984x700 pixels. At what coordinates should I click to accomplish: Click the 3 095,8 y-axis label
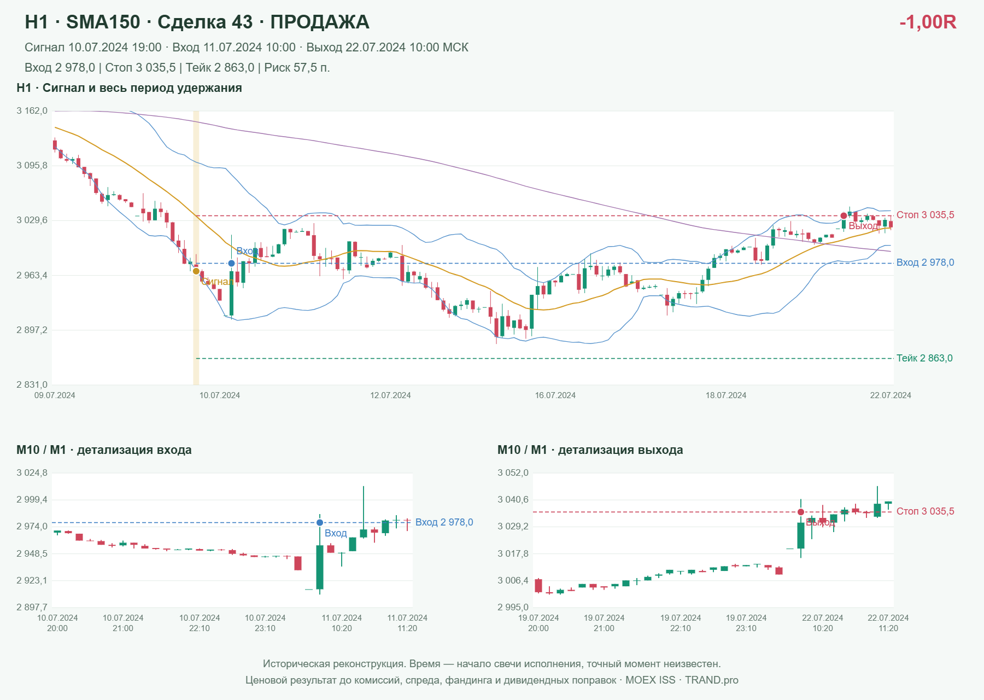tap(32, 166)
